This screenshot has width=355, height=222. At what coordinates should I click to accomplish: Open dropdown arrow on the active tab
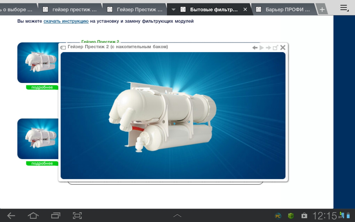click(x=174, y=9)
